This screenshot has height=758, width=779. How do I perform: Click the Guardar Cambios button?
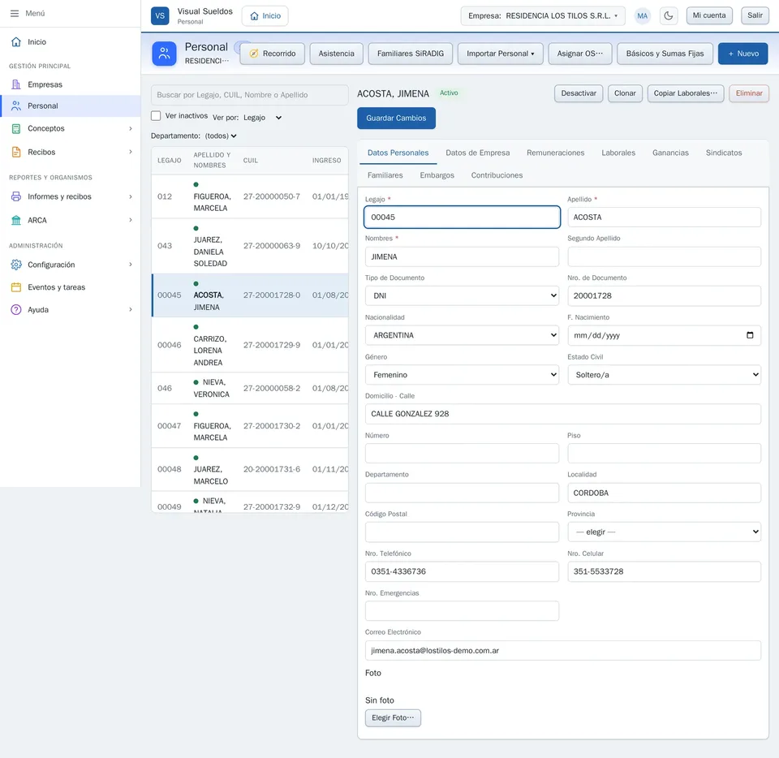(x=396, y=118)
